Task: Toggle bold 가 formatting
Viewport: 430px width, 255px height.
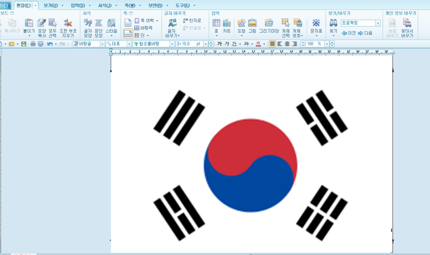Action: point(220,44)
